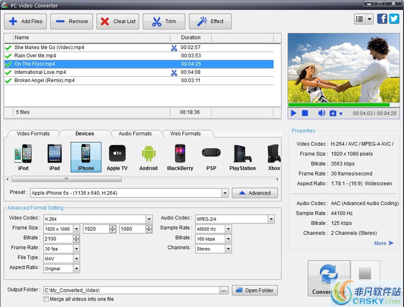The image size is (404, 307).
Task: Click the video Bitrate stepper arrows
Action: pos(76,239)
